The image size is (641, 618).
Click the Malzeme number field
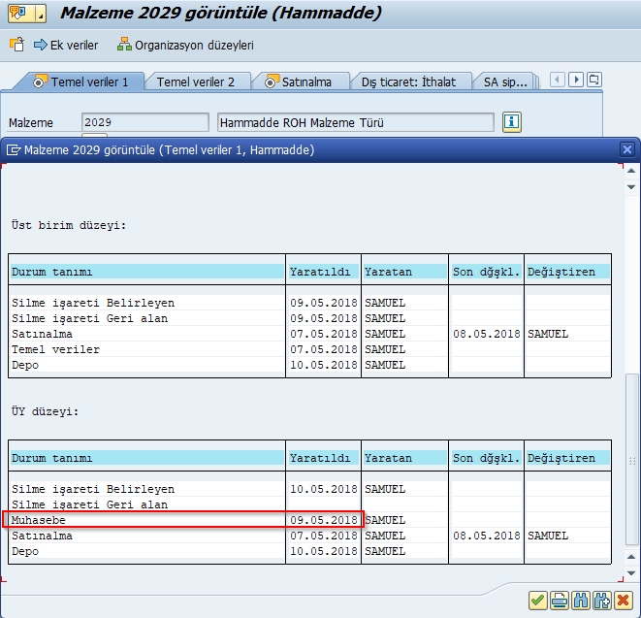tap(144, 122)
